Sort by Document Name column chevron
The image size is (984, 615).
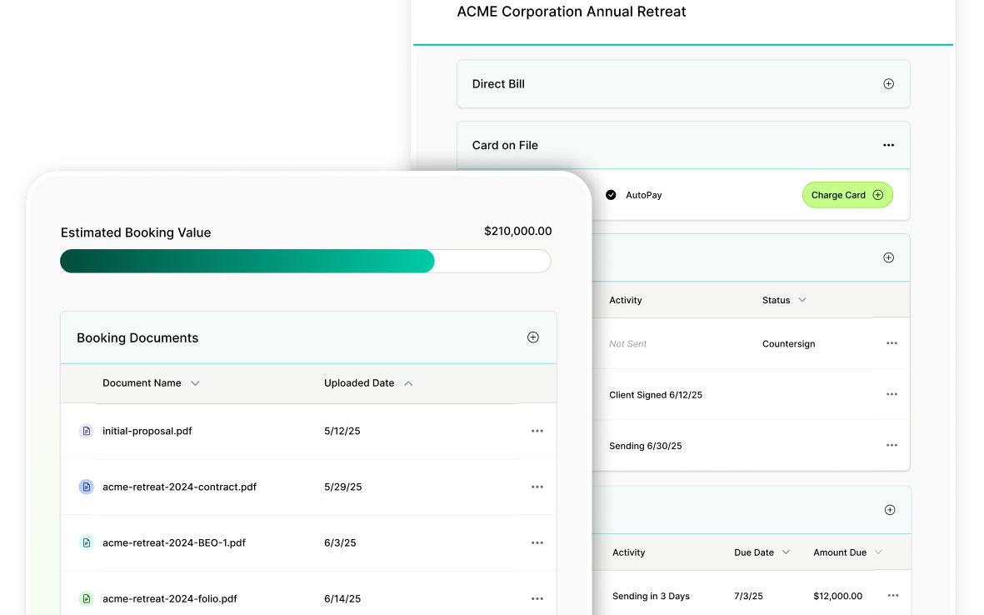[195, 383]
